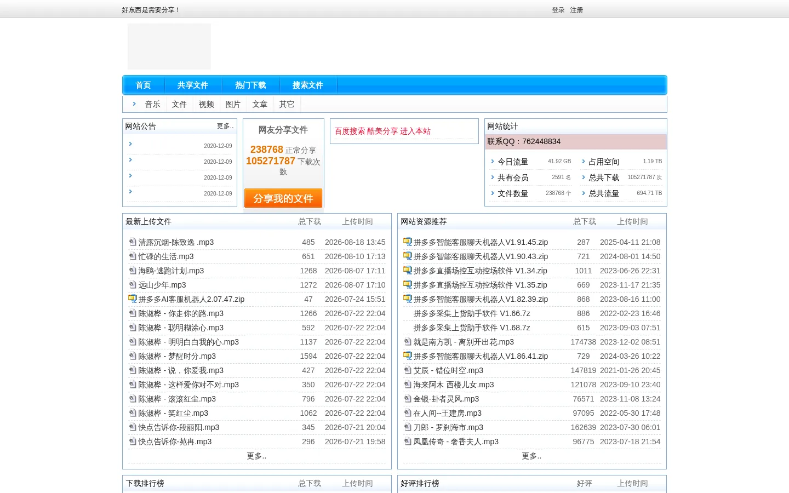Open file 金银-卦者灵风.mp3
The width and height of the screenshot is (789, 493).
446,399
